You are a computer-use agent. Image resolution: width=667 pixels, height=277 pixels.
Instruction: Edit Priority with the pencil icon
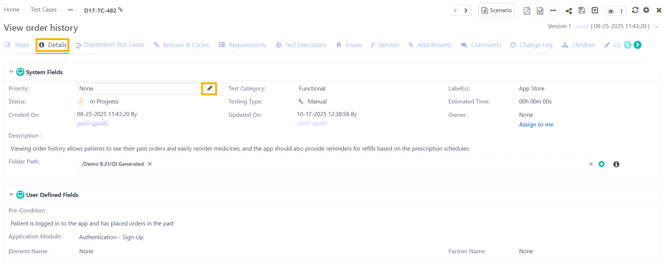(209, 88)
